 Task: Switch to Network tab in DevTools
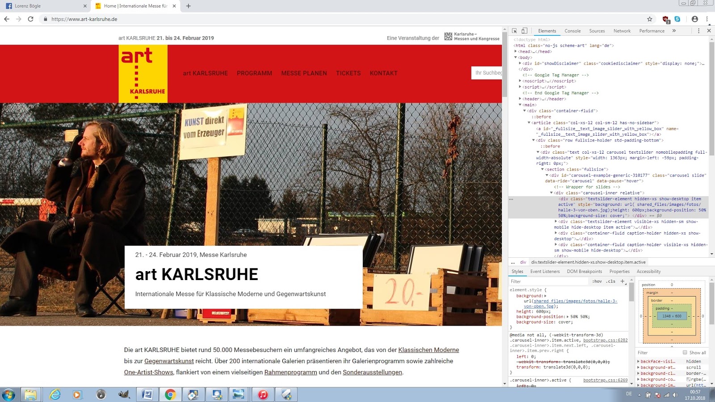[x=622, y=31]
